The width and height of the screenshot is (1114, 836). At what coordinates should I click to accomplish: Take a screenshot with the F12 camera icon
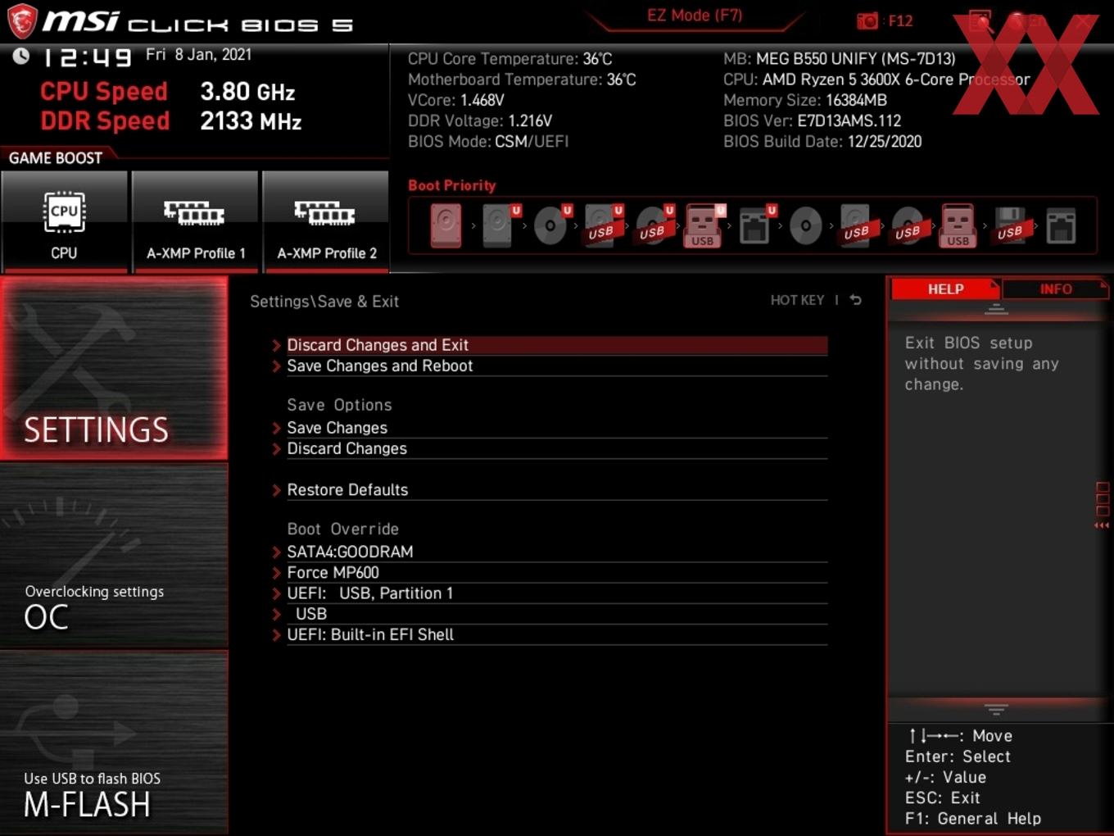pyautogui.click(x=867, y=20)
